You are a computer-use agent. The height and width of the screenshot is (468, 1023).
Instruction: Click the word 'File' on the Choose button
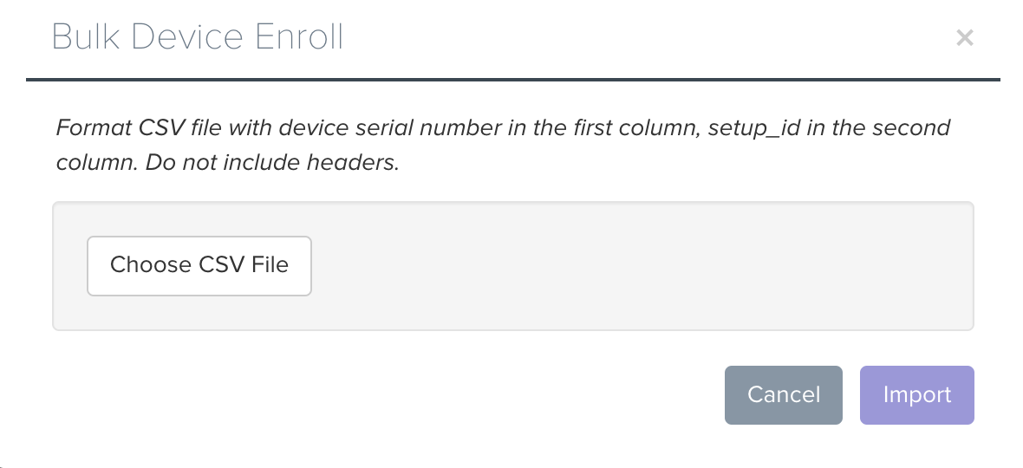click(x=270, y=264)
